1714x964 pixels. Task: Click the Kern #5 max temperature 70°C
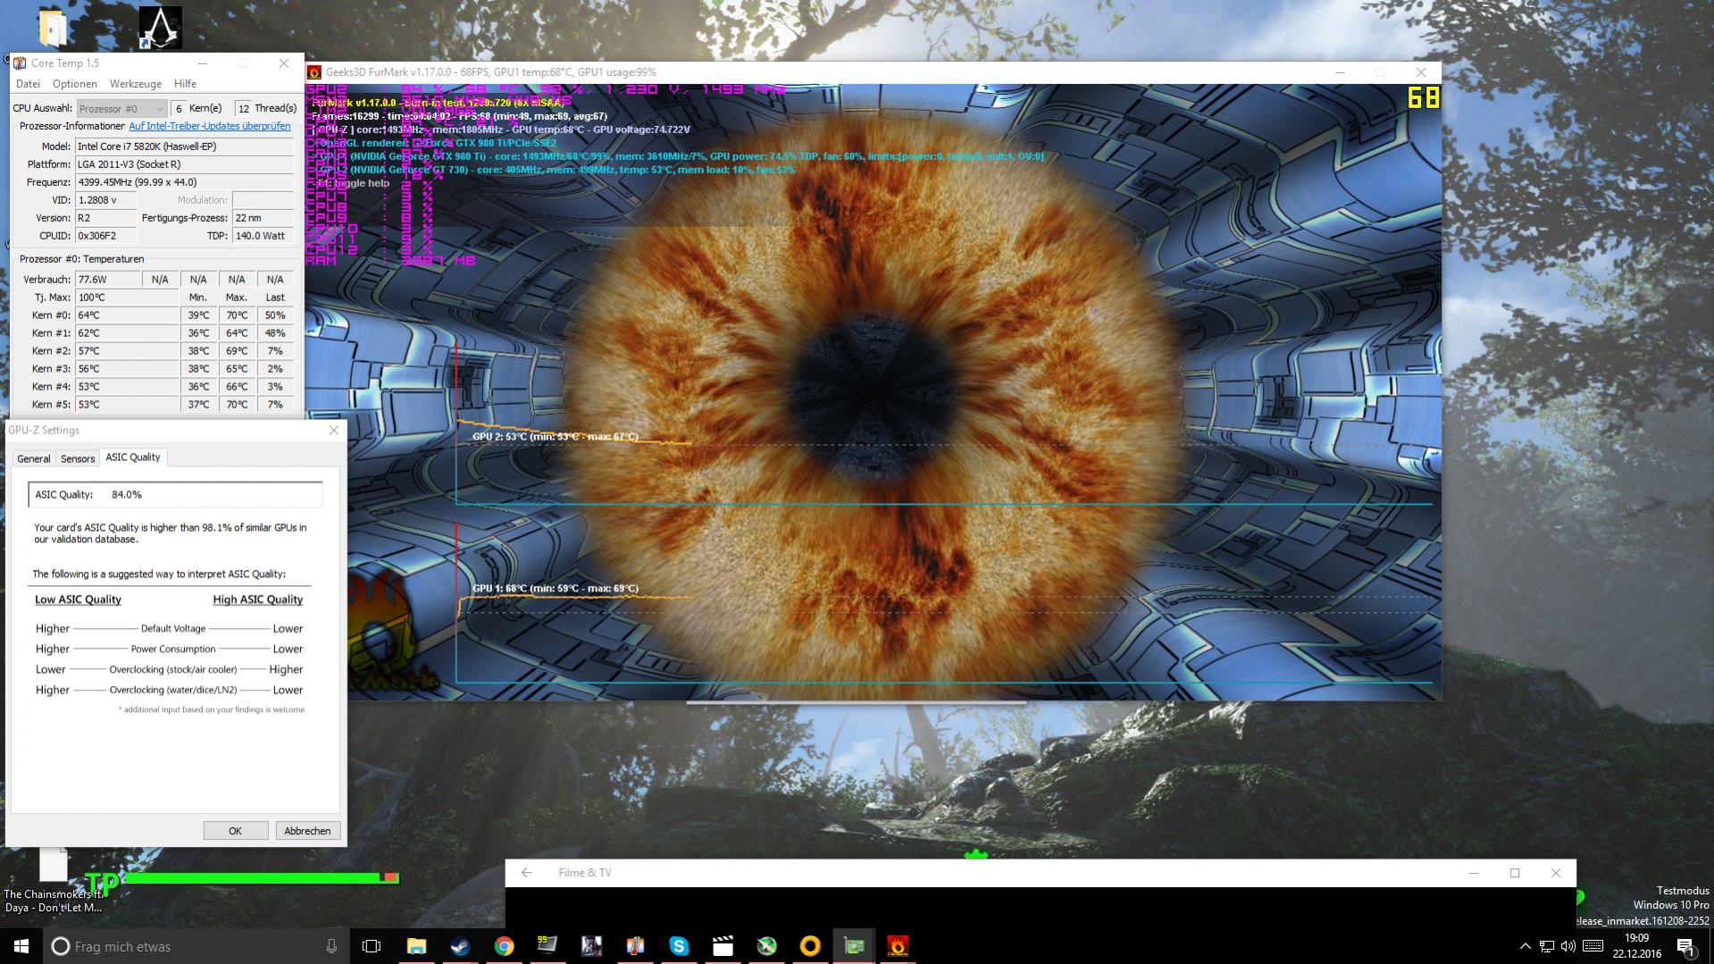[x=237, y=405]
